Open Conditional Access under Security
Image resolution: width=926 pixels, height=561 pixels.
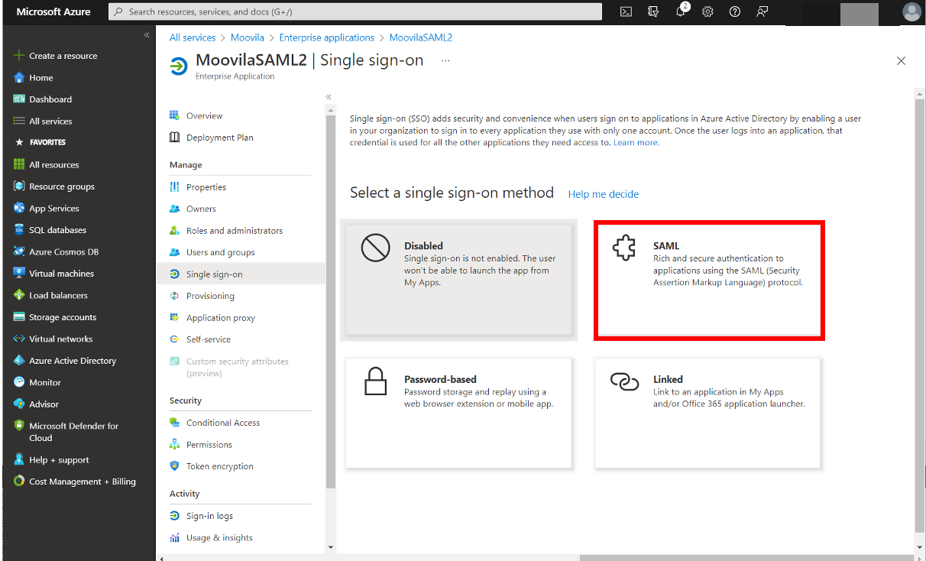click(x=223, y=423)
